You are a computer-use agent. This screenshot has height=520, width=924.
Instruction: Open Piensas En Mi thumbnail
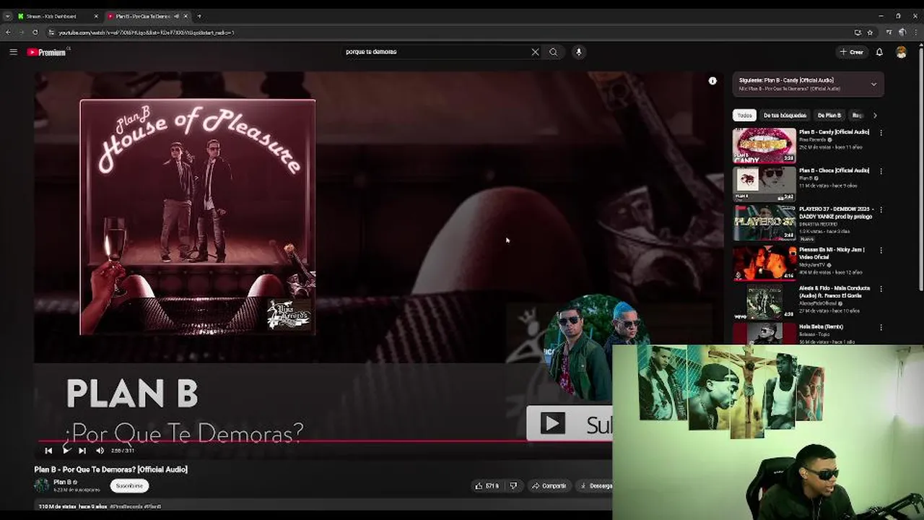pos(764,261)
